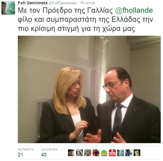Visit the @FofiGennimata handle link
This screenshot has width=163, height=161.
tap(63, 3)
